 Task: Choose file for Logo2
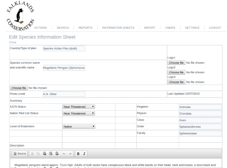(176, 72)
